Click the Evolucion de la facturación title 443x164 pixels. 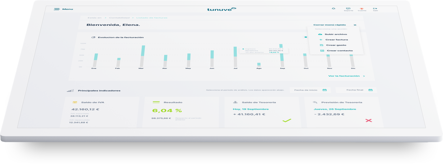pos(121,37)
